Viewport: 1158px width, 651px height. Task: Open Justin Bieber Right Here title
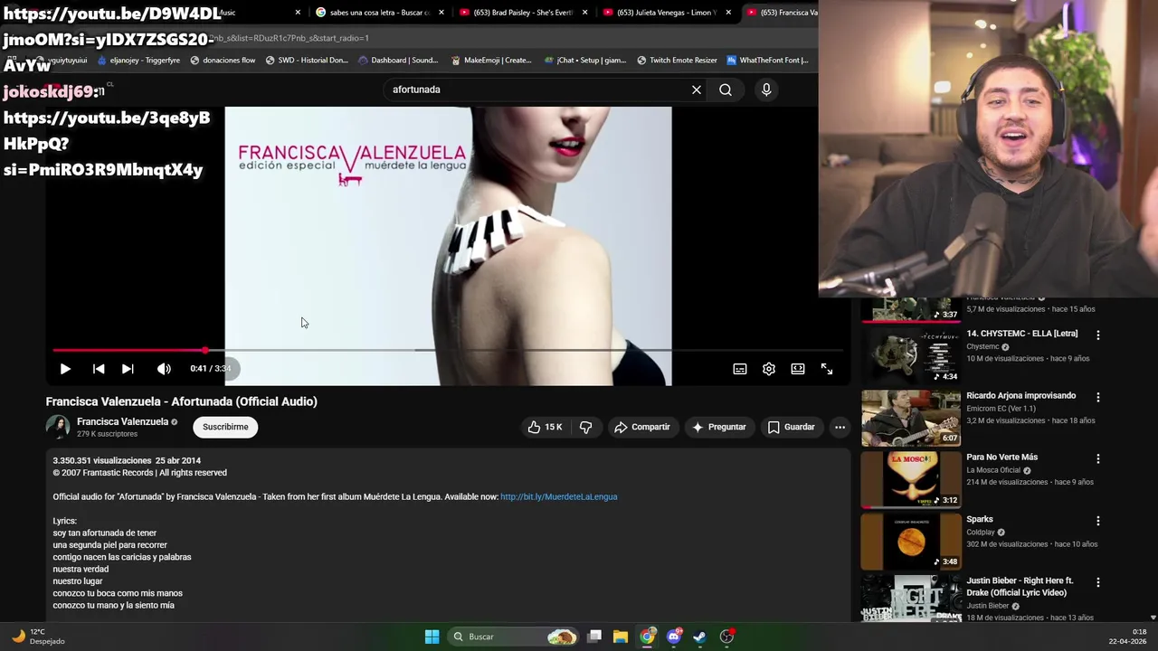tap(1020, 587)
